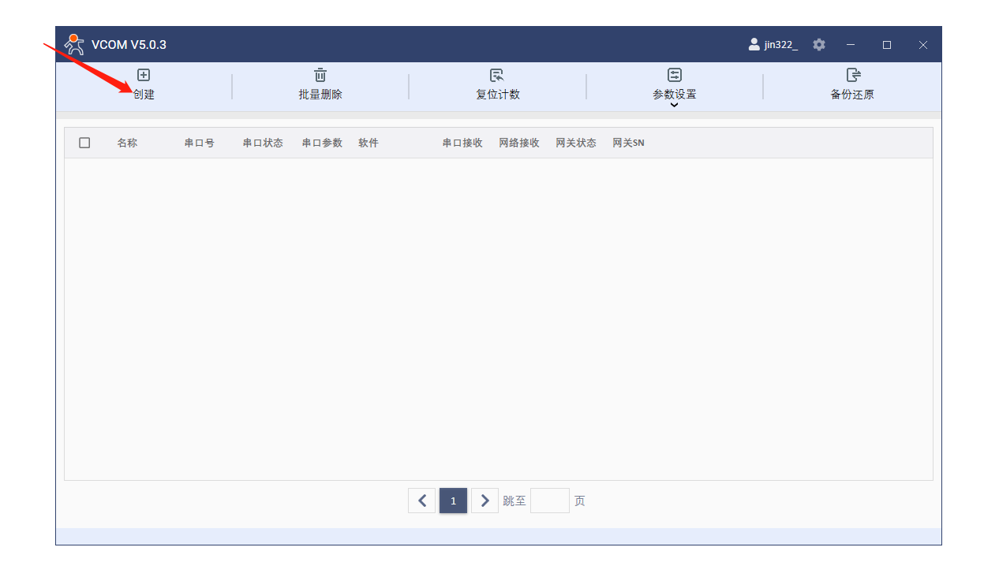This screenshot has height=577, width=999.
Task: Click the 备份还原 backup restore icon
Action: 852,75
